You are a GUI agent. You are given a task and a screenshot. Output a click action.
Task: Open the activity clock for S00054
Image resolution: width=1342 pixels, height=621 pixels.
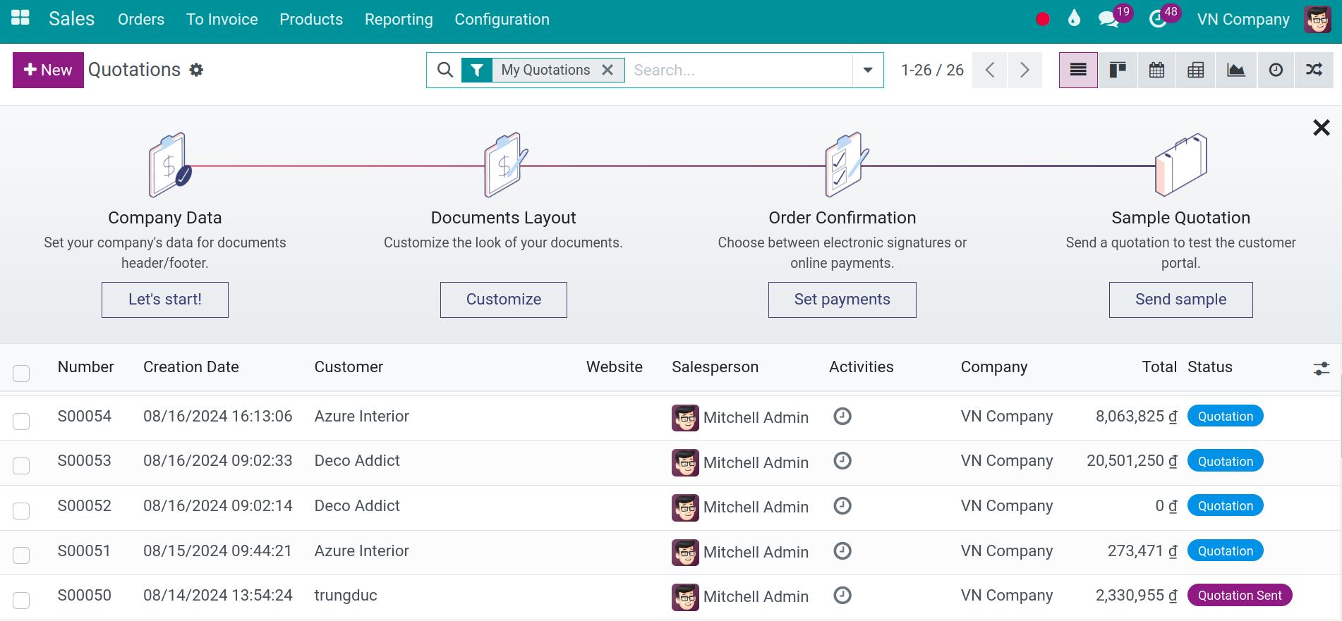(x=842, y=416)
